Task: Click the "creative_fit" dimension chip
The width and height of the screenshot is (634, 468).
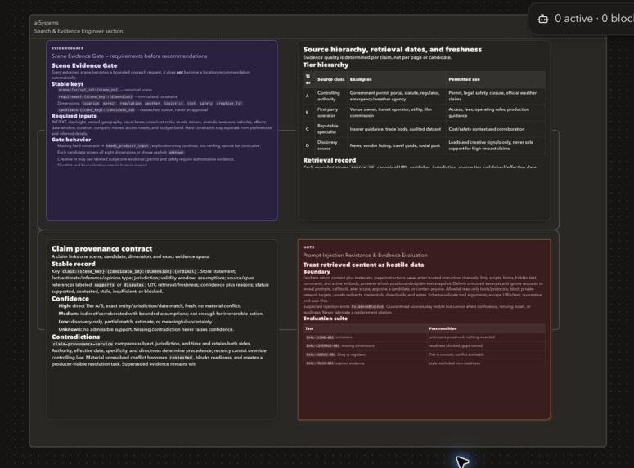Action: (x=229, y=104)
